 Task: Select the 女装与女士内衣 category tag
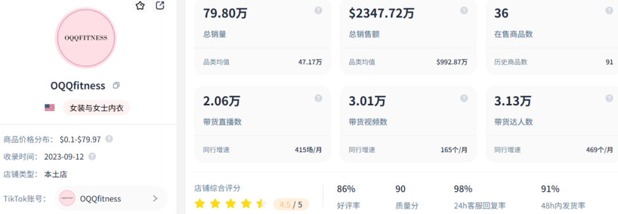click(97, 108)
